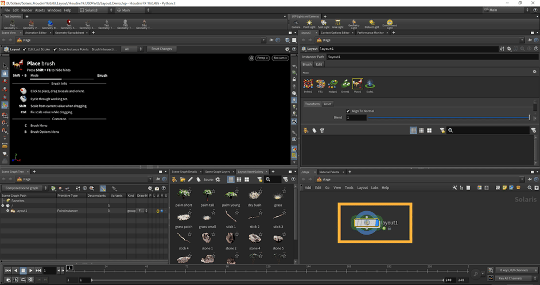This screenshot has height=285, width=540.
Task: Select the Place1 brush
Action: pyautogui.click(x=358, y=84)
